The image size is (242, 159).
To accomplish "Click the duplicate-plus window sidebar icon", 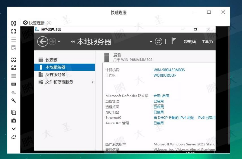I will pos(14,113).
